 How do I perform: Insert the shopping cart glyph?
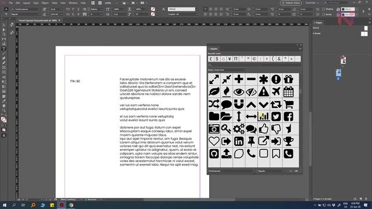point(288,104)
